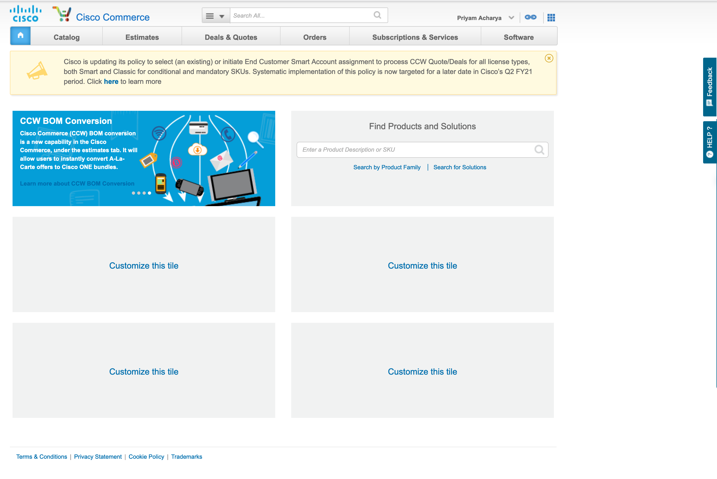Expand the Priyam Acharya account dropdown
The image size is (717, 479).
pyautogui.click(x=511, y=18)
